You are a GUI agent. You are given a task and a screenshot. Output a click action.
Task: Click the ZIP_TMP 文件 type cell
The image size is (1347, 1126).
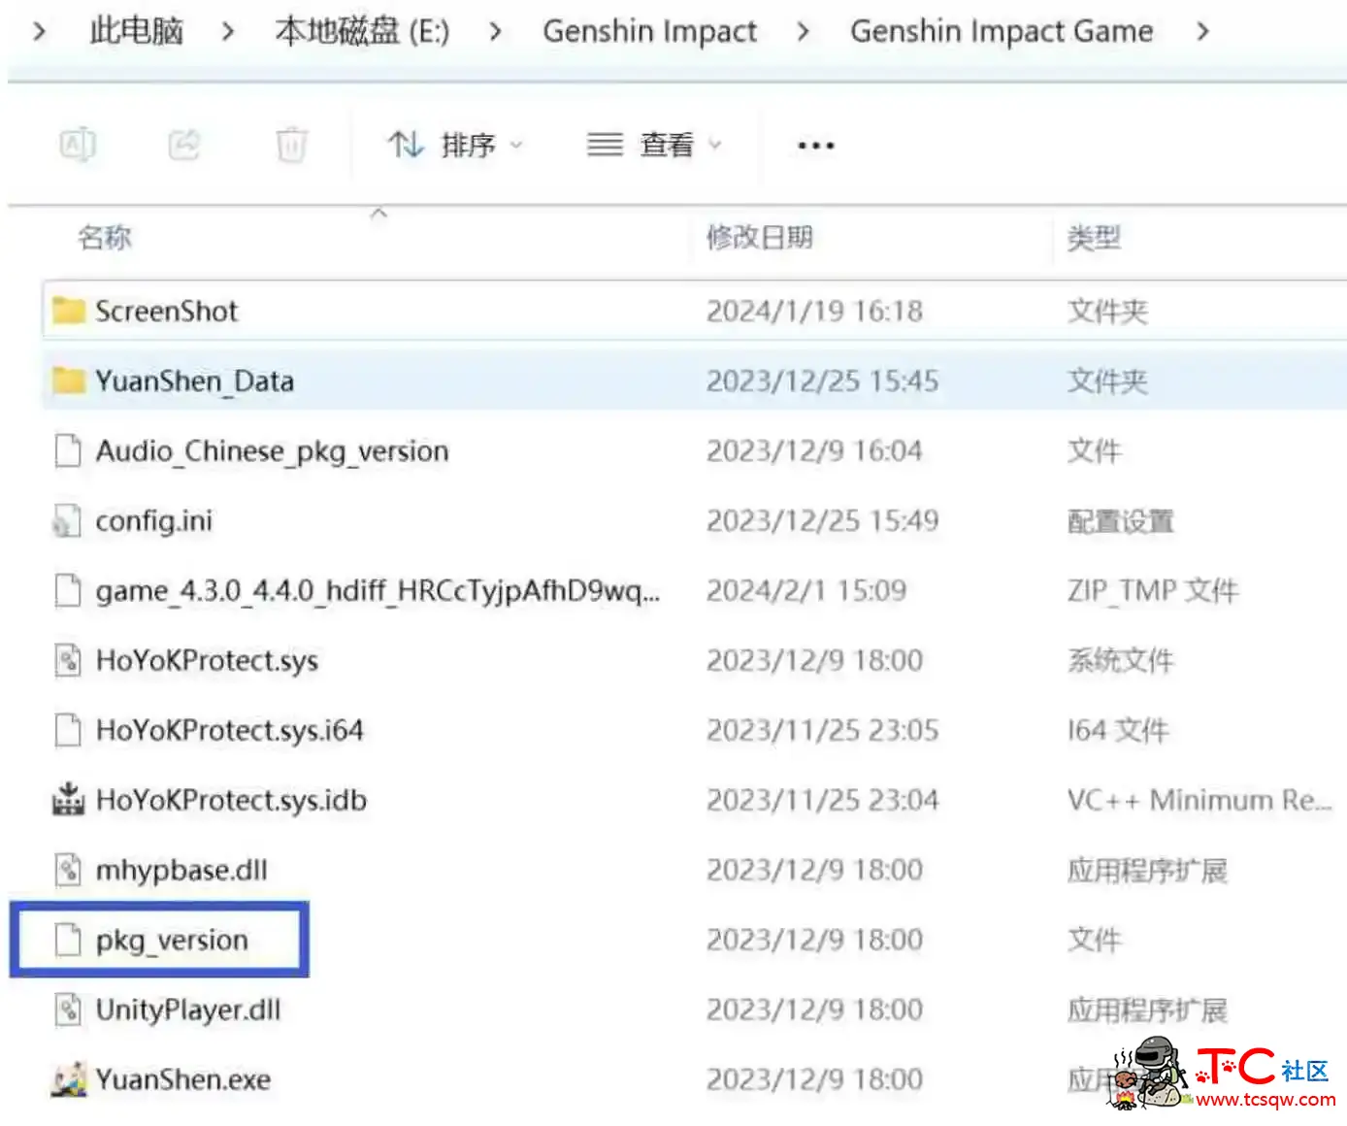click(x=1153, y=590)
